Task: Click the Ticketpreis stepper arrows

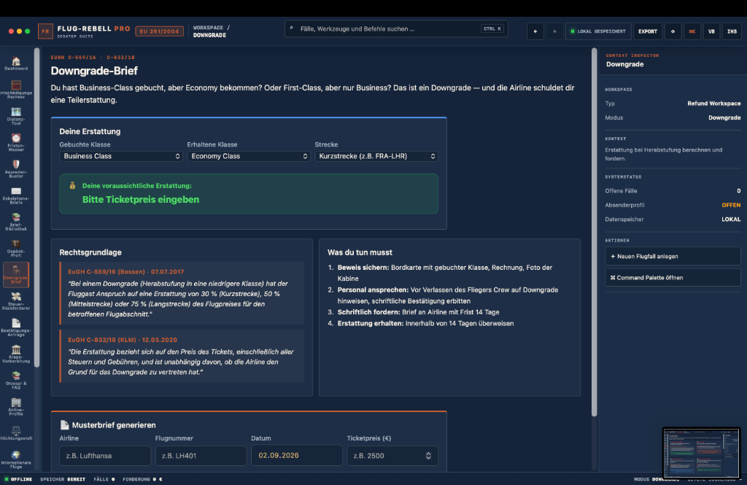Action: (428, 456)
